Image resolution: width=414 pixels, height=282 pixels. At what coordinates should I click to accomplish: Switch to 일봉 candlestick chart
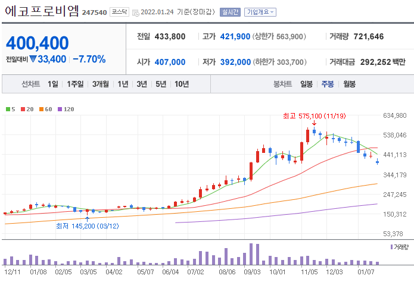coord(306,84)
